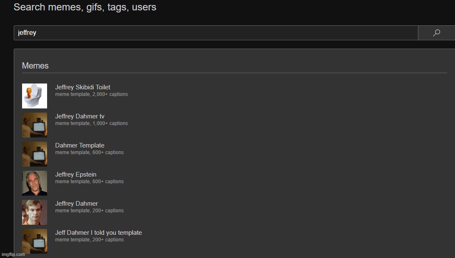Choose the "Jeffrey Dahmer" 200+ captions title
Screen dimensions: 455x258
(x=77, y=203)
